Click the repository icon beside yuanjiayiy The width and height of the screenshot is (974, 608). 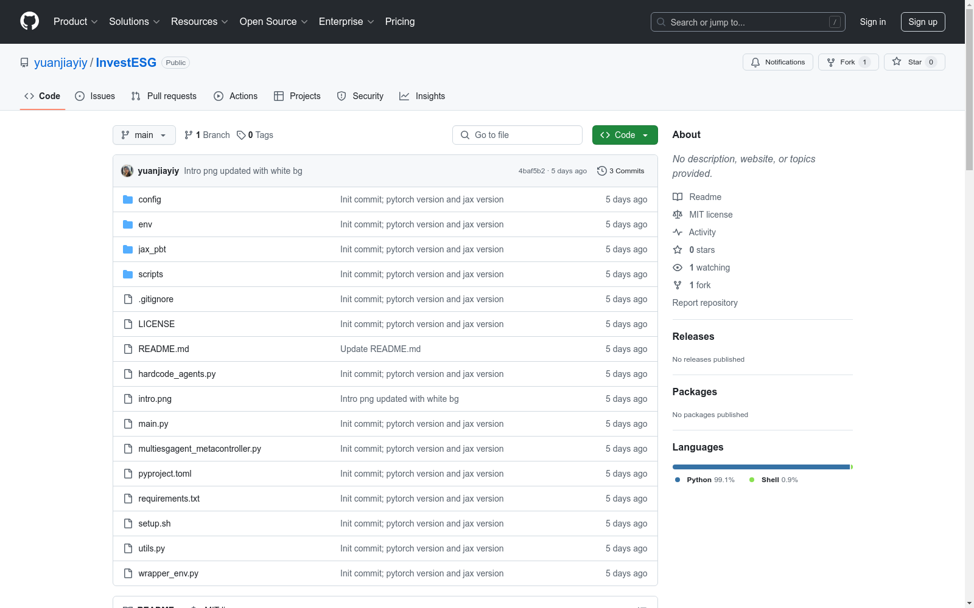point(24,63)
